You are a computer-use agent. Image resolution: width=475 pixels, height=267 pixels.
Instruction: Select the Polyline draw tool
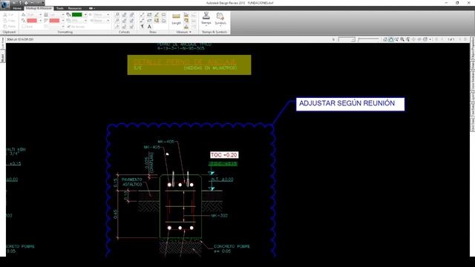[142, 21]
